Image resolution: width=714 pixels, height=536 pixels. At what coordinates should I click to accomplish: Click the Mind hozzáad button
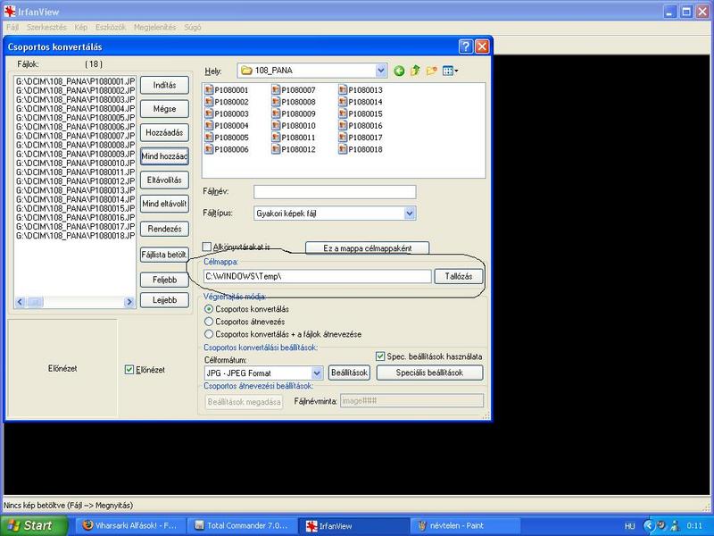click(164, 156)
